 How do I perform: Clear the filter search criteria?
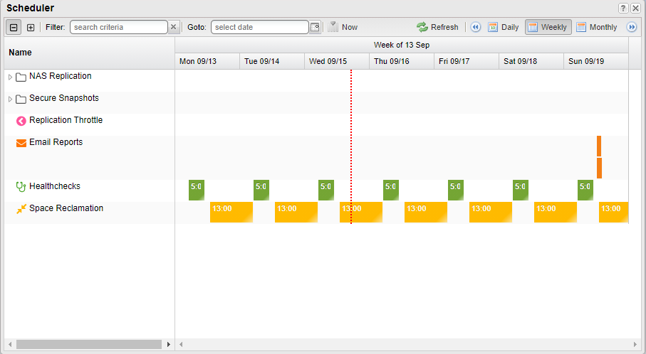(174, 27)
